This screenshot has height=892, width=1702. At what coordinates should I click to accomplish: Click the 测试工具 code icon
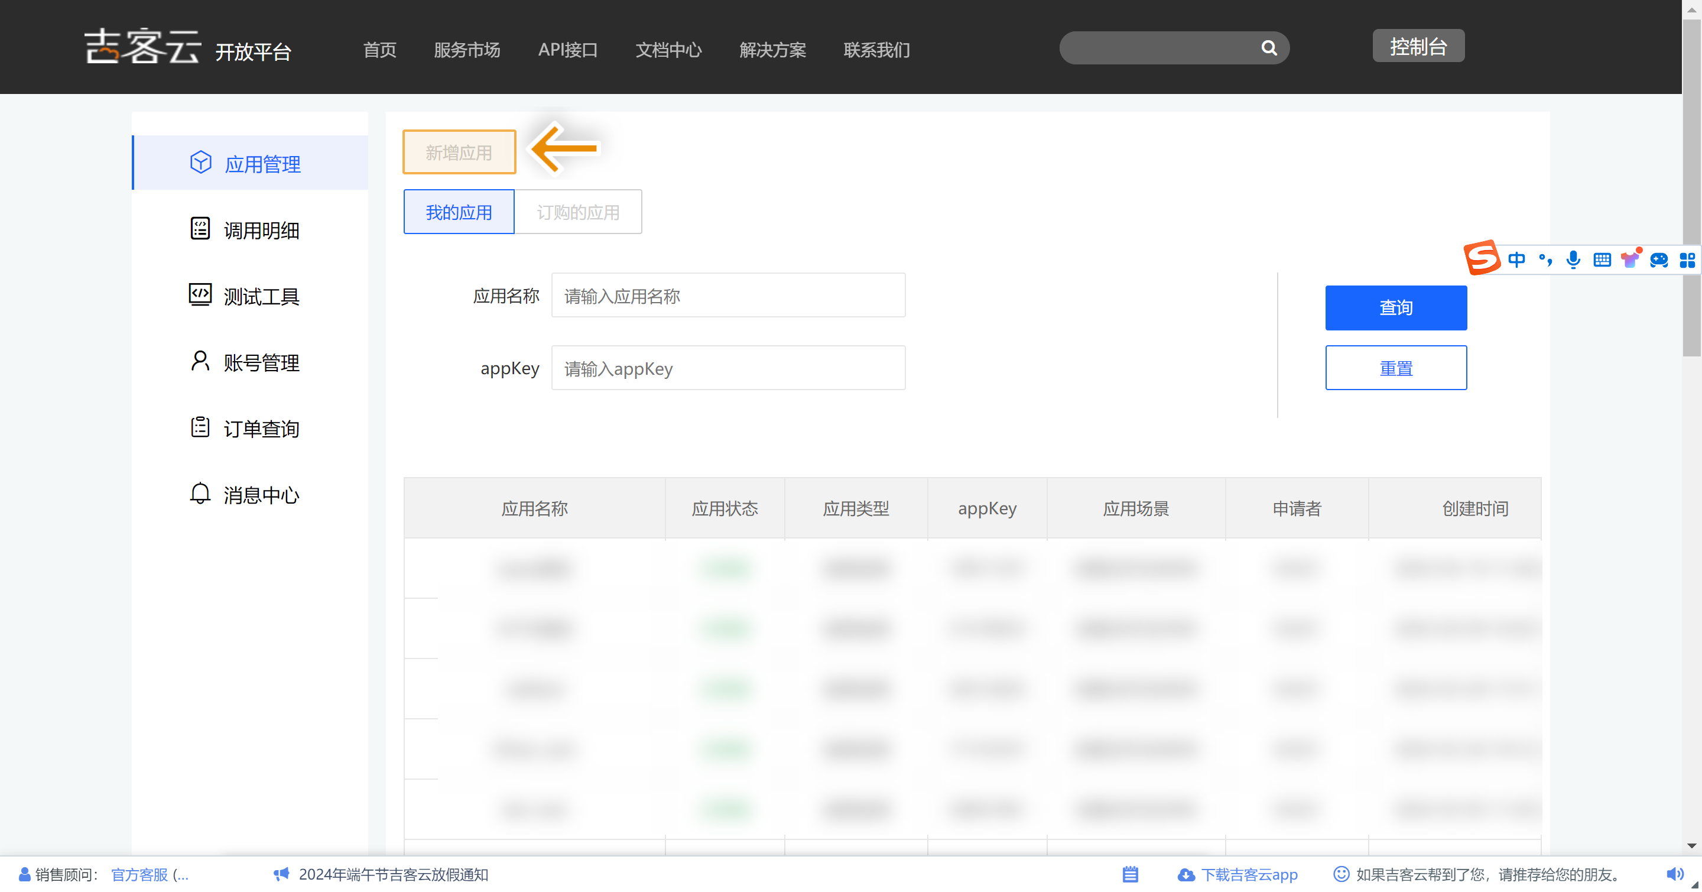200,295
